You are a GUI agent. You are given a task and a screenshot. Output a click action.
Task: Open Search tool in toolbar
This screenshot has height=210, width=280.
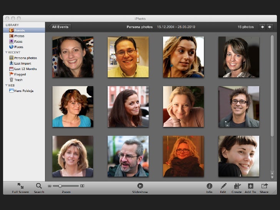39,188
